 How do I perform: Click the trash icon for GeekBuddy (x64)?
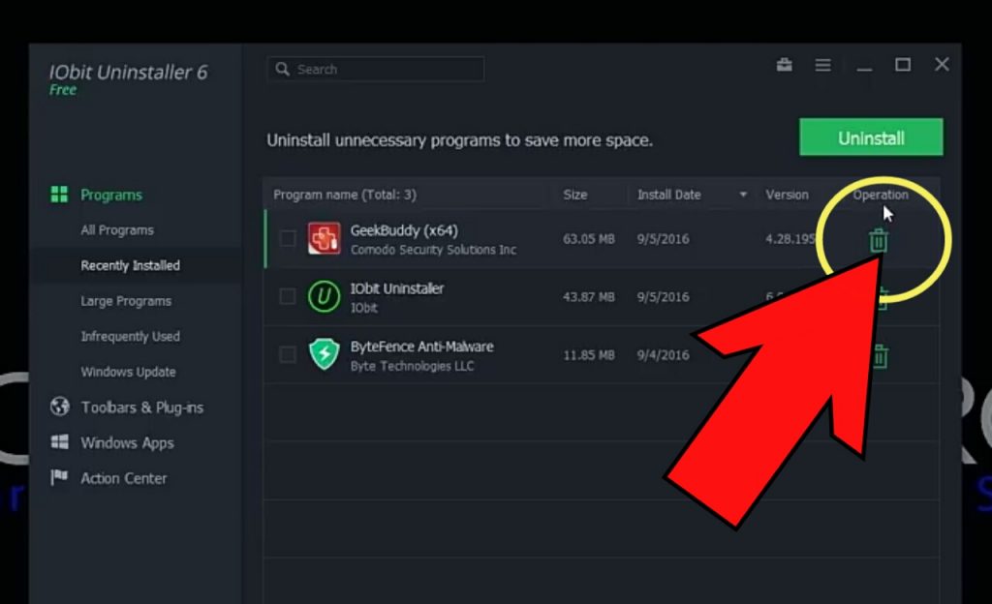(877, 242)
